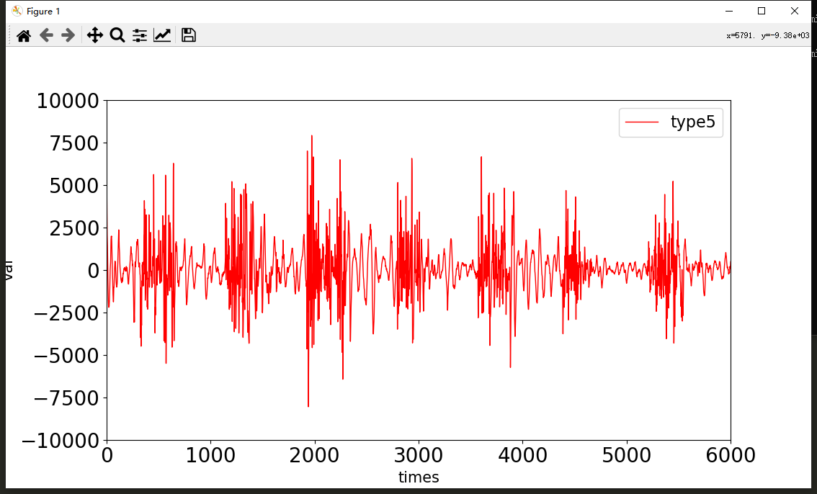Toggle the Zoom to rectangle tool
817x494 pixels.
coord(117,35)
